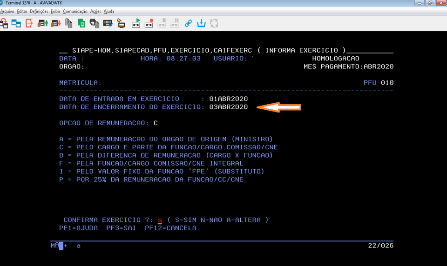Click the red exit session icon
Image resolution: width=447 pixels, height=266 pixels.
point(29,23)
